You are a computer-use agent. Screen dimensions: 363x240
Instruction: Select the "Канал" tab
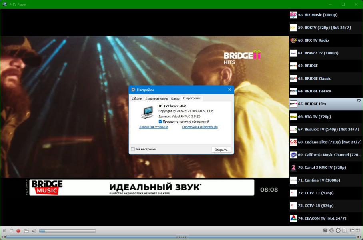[x=175, y=98]
